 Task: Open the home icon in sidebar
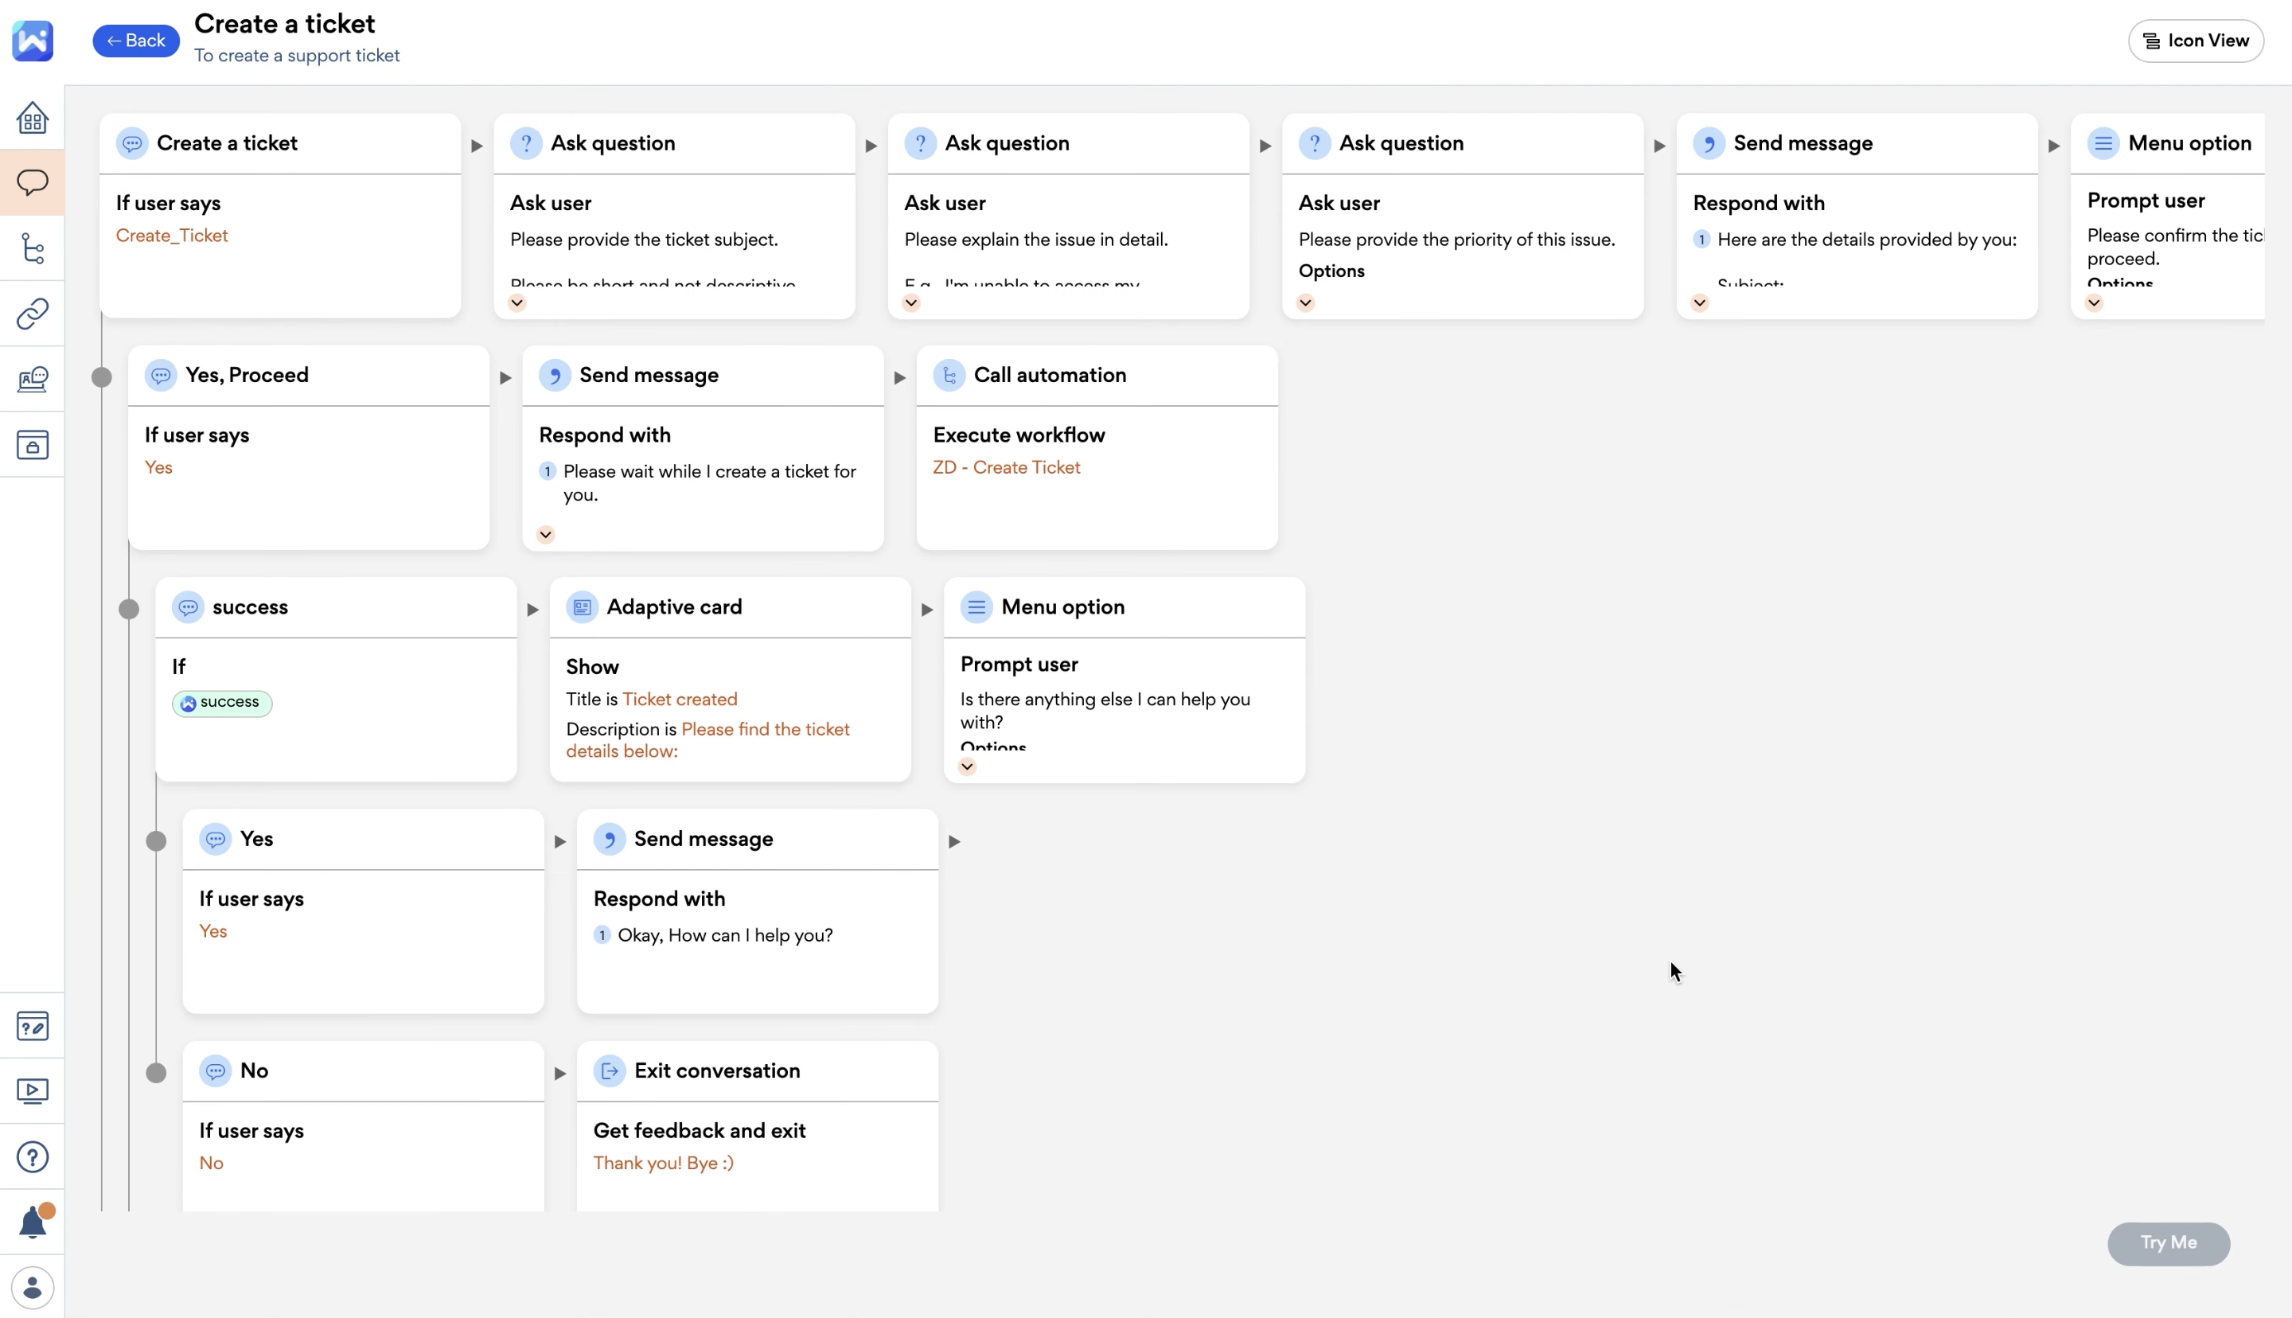click(x=33, y=118)
